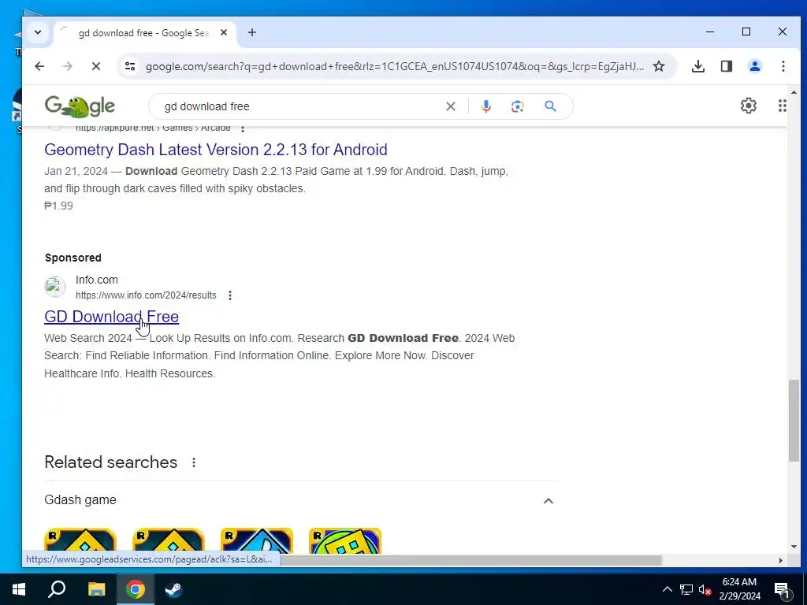807x605 pixels.
Task: Open Steam from the taskbar
Action: 173,589
